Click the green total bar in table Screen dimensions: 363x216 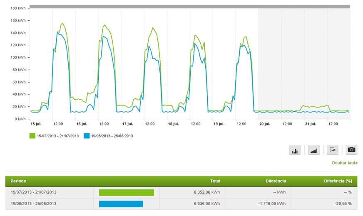point(126,192)
